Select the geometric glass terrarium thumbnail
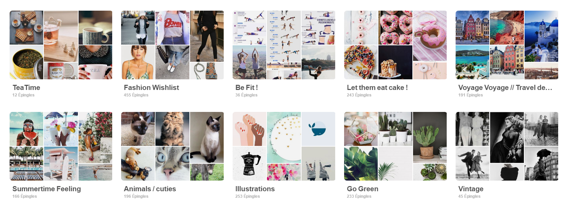575x206 pixels. (x=361, y=129)
